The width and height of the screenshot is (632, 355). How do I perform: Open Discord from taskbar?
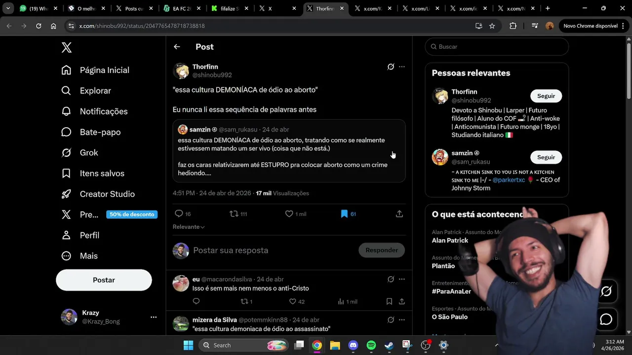click(353, 345)
